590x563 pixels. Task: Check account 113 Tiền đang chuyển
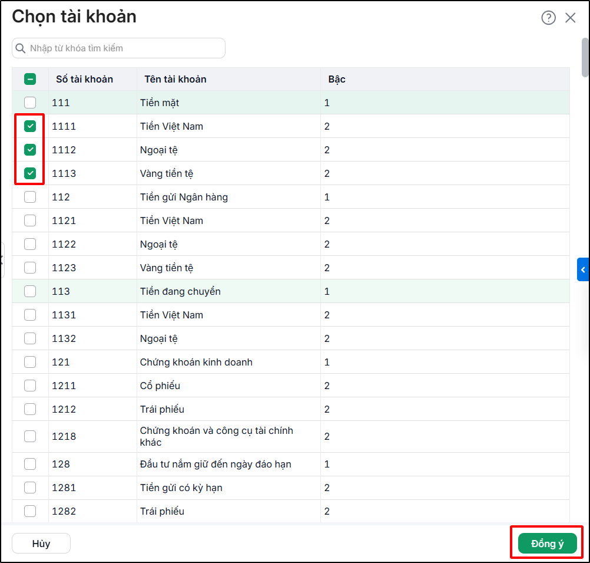tap(30, 291)
